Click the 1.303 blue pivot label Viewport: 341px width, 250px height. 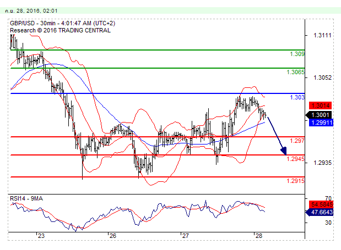pyautogui.click(x=297, y=97)
